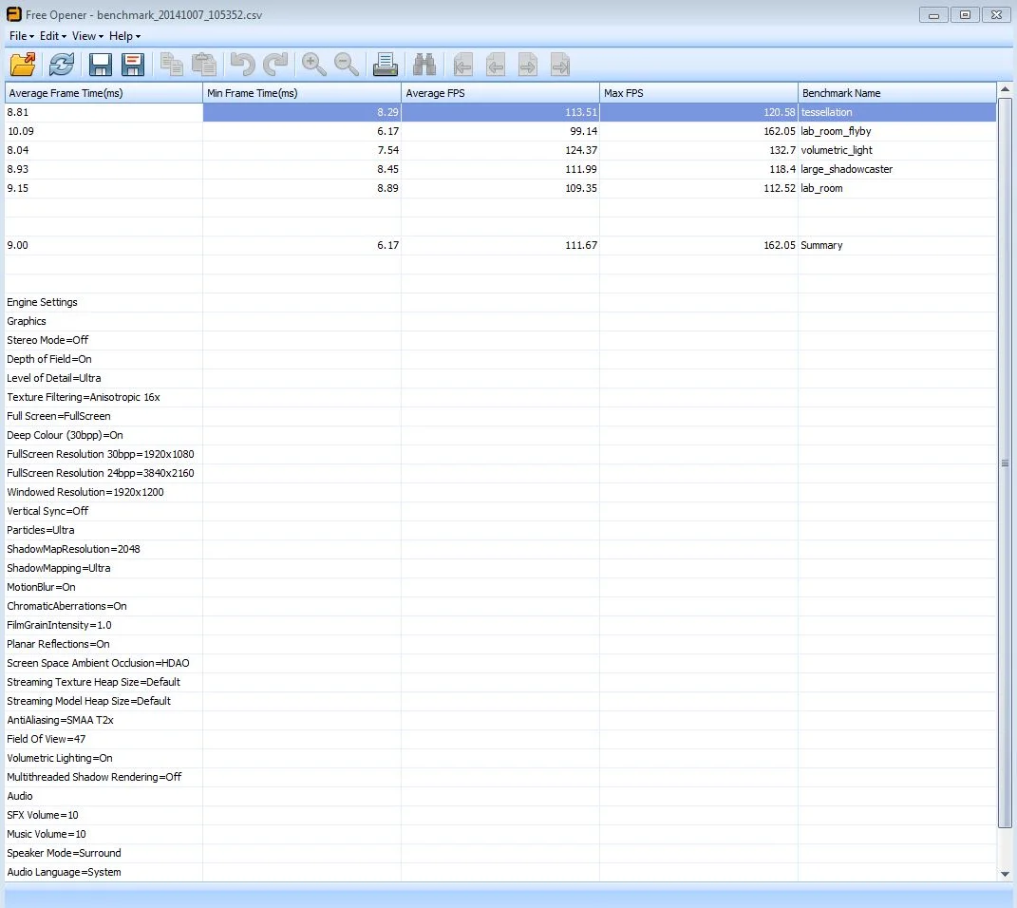The height and width of the screenshot is (908, 1017).
Task: Go to the previous page icon
Action: coord(496,65)
